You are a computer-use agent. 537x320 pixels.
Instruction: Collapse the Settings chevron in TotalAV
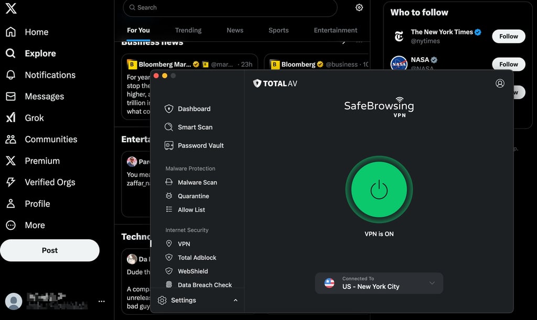pyautogui.click(x=235, y=300)
